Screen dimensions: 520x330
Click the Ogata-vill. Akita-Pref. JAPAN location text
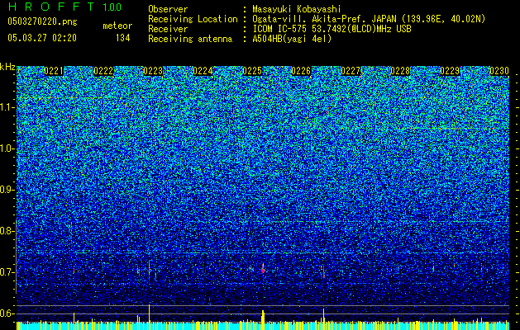(x=369, y=19)
